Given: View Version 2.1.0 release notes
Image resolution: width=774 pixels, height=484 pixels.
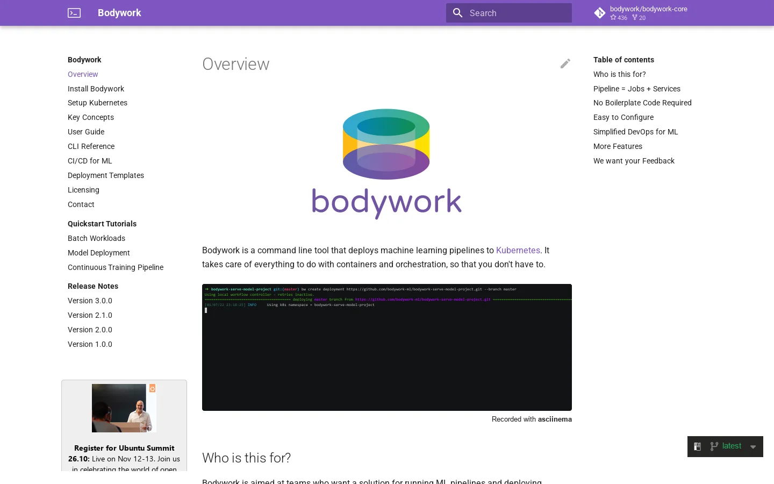Looking at the screenshot, I should pos(90,315).
